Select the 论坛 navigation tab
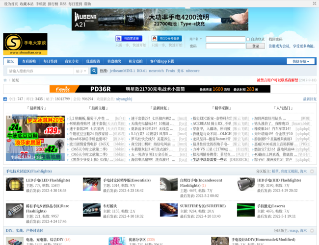Image resolution: width=319 pixels, height=245 pixels. [x=11, y=61]
